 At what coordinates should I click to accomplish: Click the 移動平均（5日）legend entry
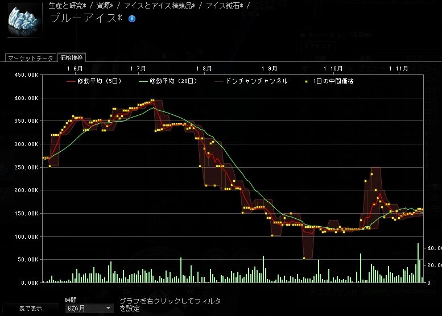(x=94, y=81)
